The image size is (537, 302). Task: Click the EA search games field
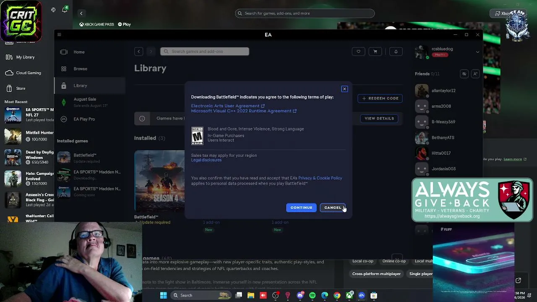pos(205,52)
